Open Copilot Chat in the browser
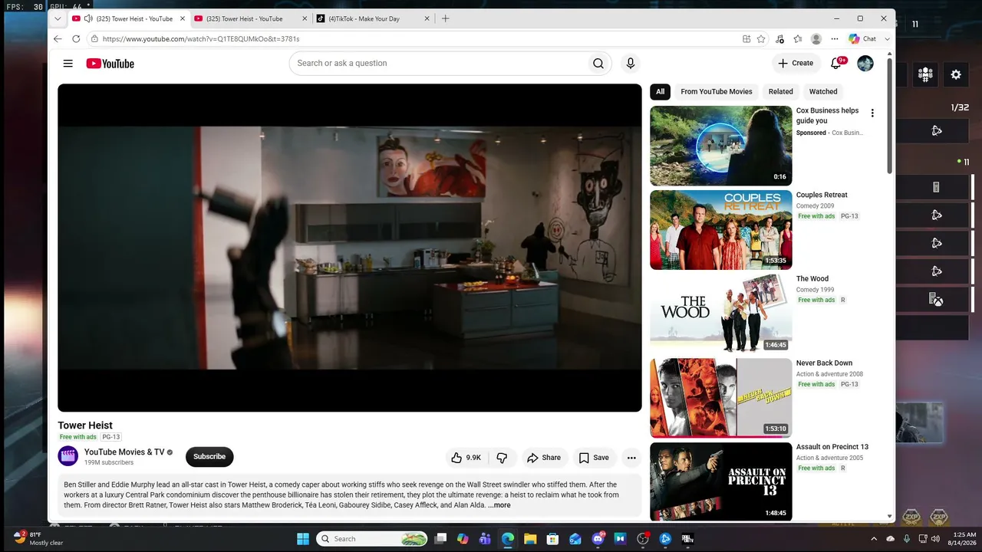Image resolution: width=982 pixels, height=552 pixels. tap(863, 39)
